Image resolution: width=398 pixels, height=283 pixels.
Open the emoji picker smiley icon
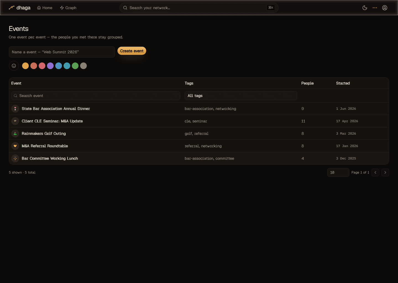14,66
